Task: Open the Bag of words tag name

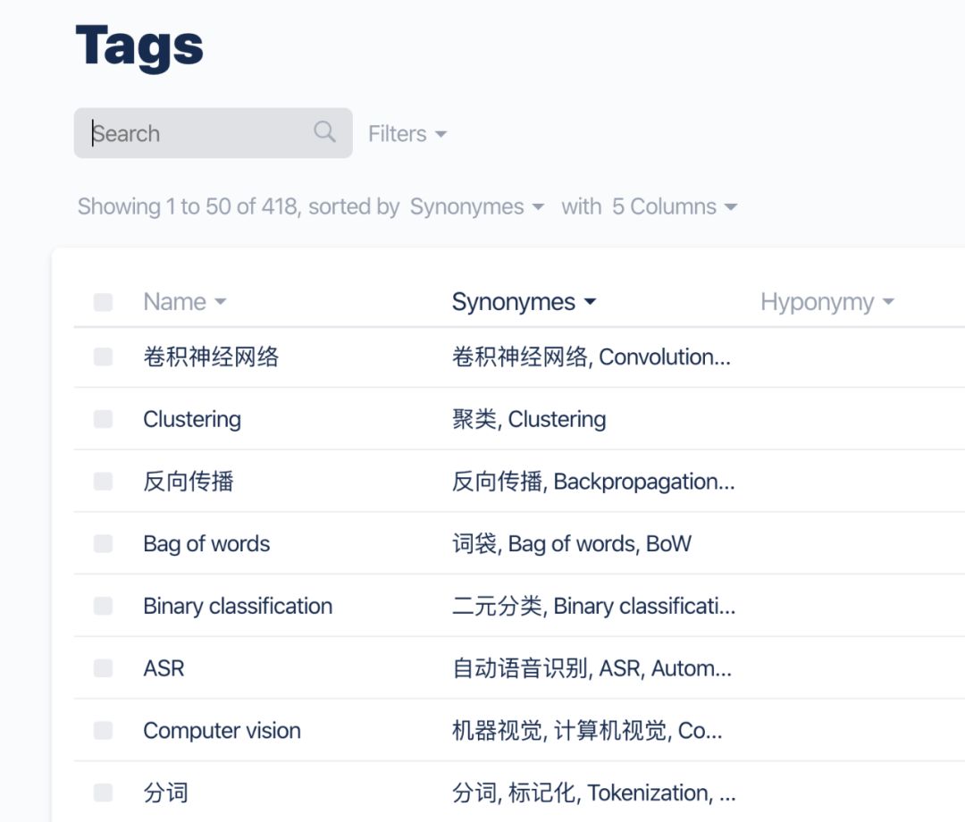Action: pos(206,544)
